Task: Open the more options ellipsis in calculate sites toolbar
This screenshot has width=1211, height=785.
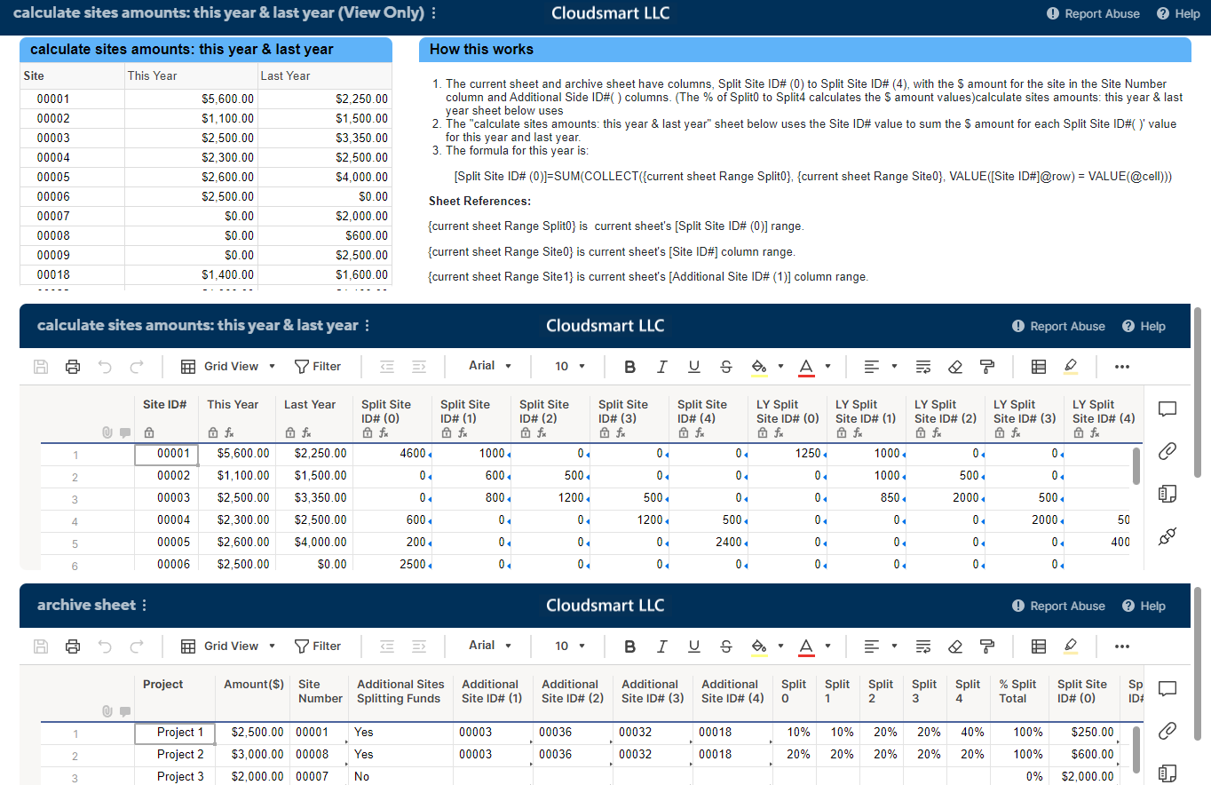Action: click(x=1121, y=367)
